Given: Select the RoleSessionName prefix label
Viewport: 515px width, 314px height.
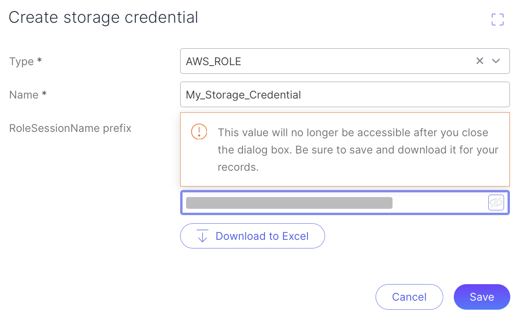Looking at the screenshot, I should (x=70, y=128).
